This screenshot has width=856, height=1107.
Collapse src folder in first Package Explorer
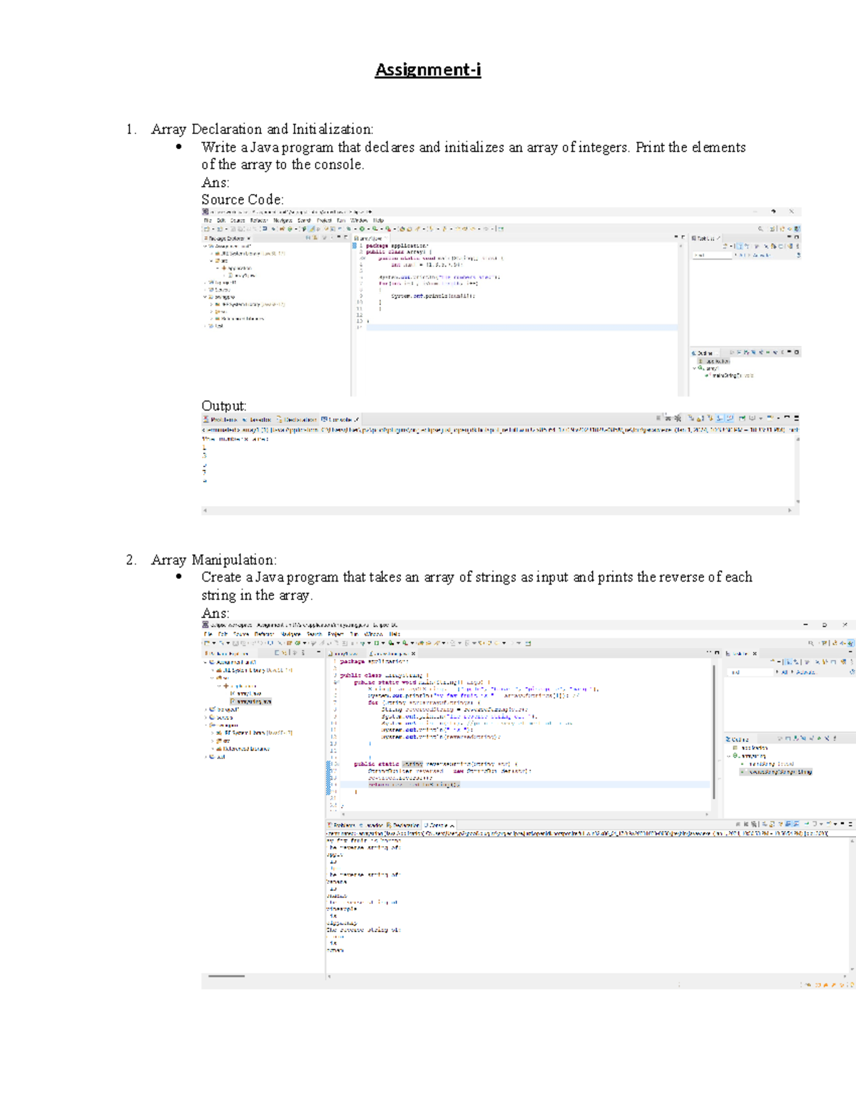(x=211, y=261)
